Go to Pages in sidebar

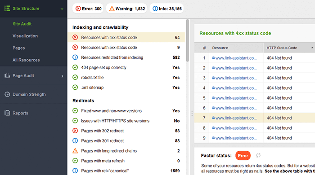tap(19, 48)
